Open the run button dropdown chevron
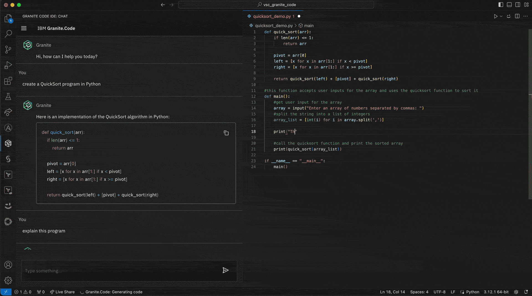532x296 pixels. pos(501,16)
